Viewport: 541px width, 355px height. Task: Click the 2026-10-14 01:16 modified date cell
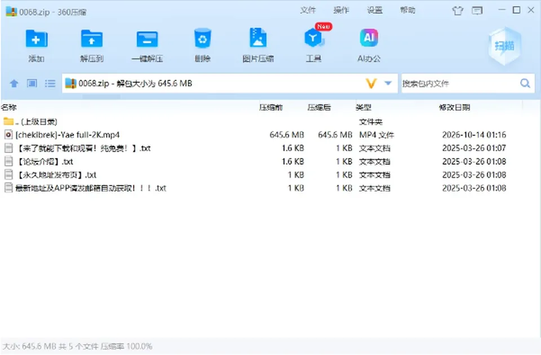[474, 134]
